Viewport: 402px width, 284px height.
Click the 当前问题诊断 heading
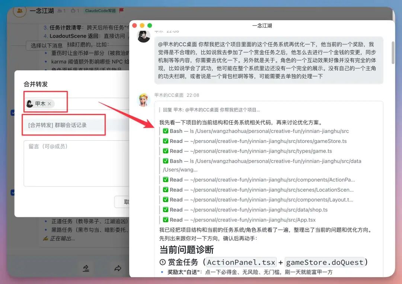click(186, 249)
